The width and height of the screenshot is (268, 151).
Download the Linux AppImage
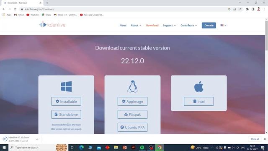pos(132,102)
